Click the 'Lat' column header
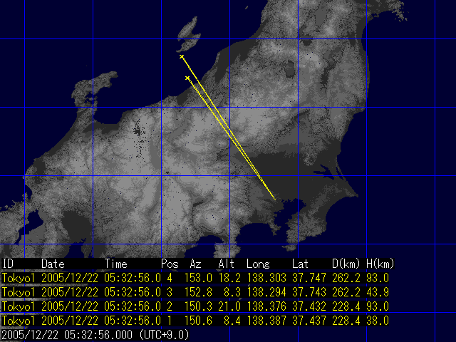The height and width of the screenshot is (342, 456). (300, 264)
